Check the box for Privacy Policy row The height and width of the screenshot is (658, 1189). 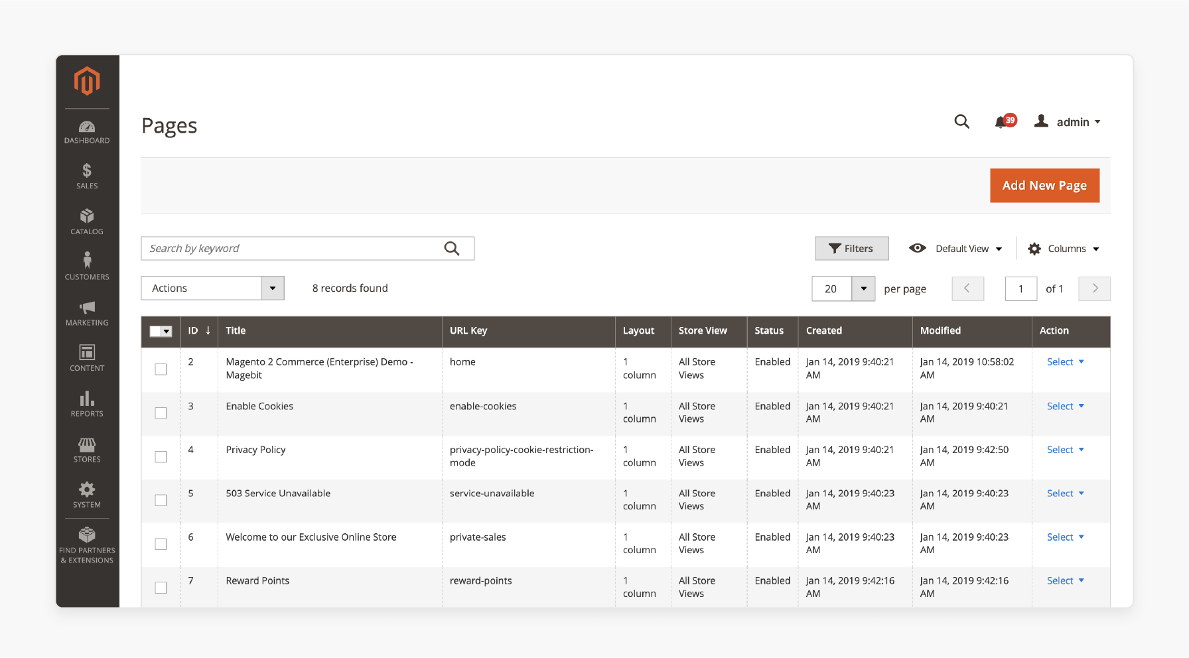pyautogui.click(x=161, y=457)
